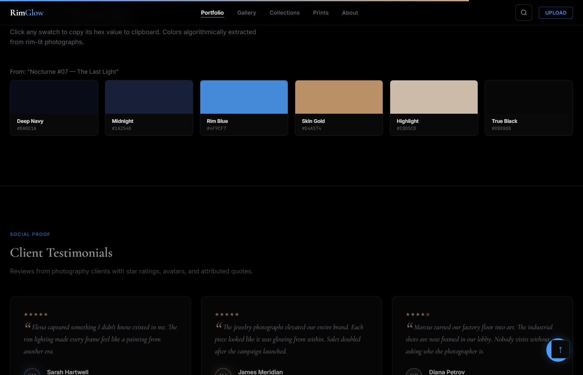
Task: Go to the Gallery nav item
Action: tap(247, 12)
